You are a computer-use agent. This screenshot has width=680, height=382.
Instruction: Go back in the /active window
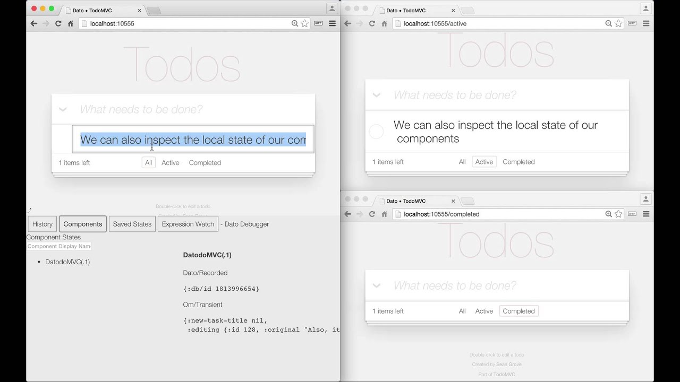[x=348, y=23]
